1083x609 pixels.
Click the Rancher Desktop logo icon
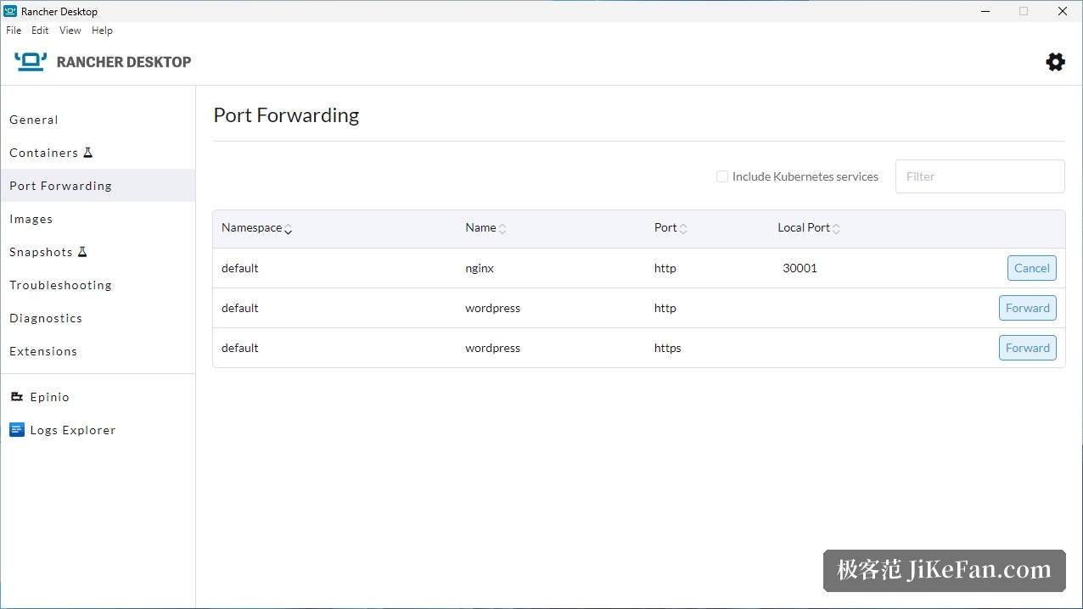tap(31, 61)
